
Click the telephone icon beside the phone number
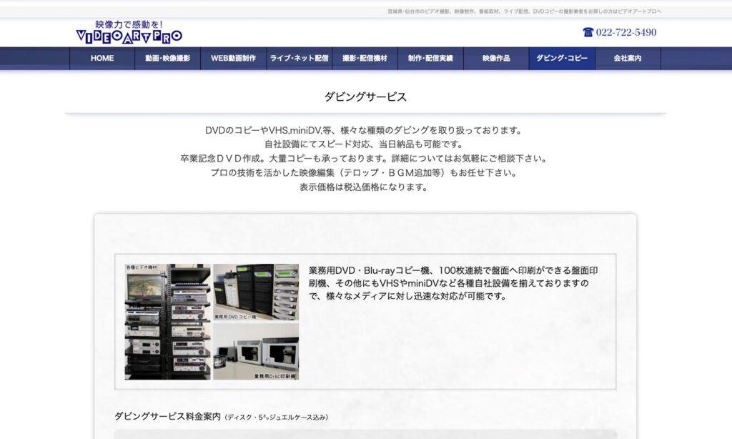588,32
